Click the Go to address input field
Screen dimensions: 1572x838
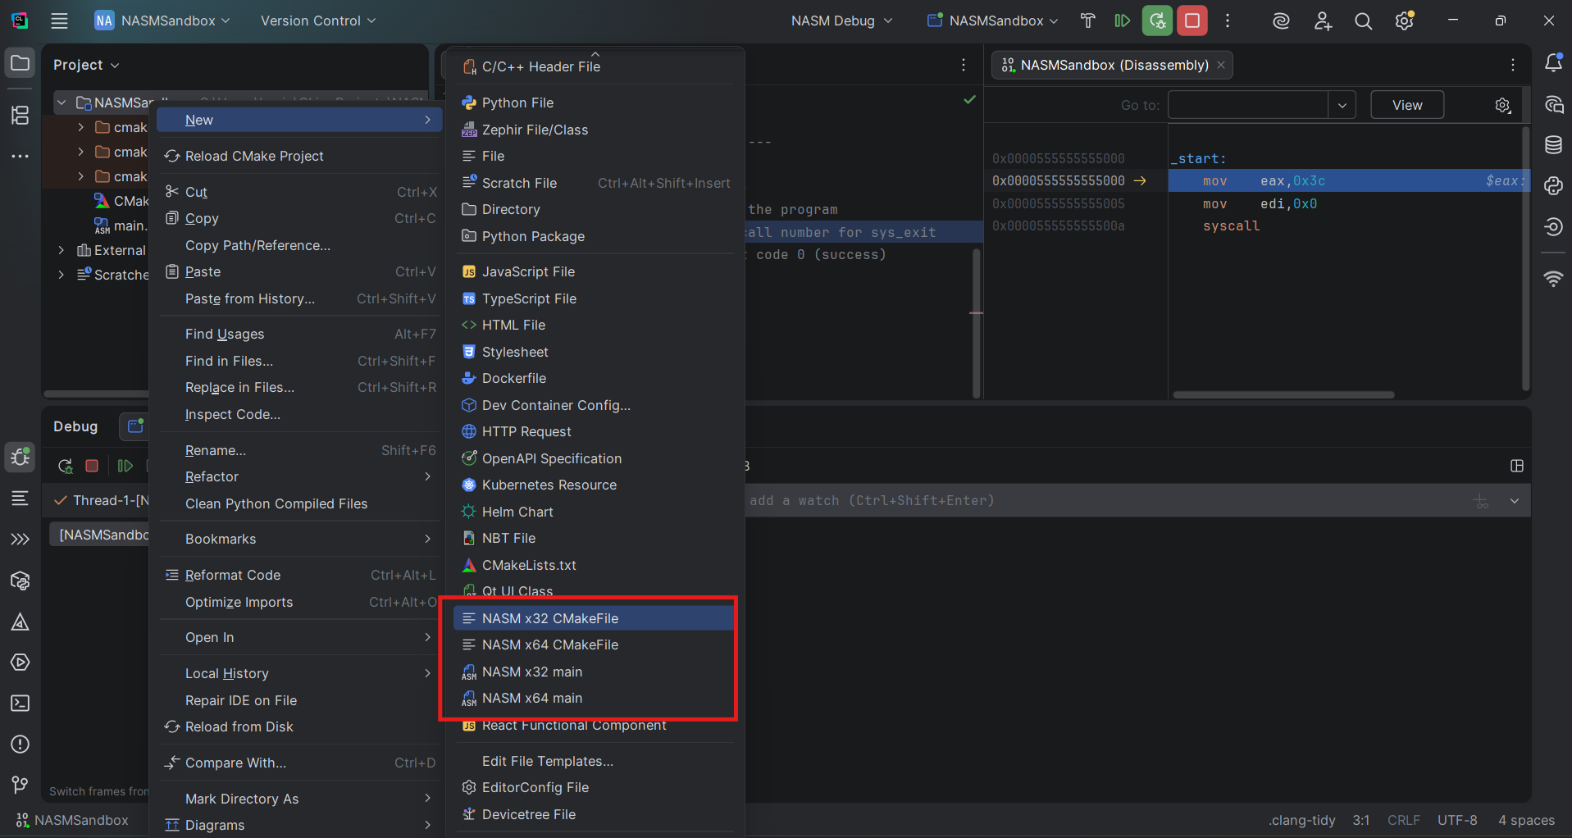(1249, 105)
